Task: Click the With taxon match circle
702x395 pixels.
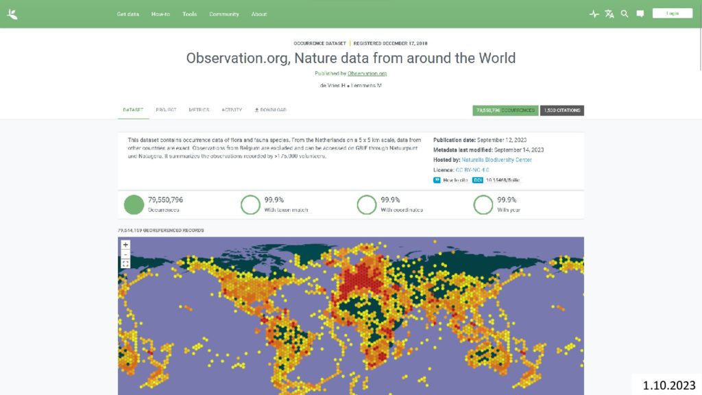Action: pyautogui.click(x=250, y=204)
